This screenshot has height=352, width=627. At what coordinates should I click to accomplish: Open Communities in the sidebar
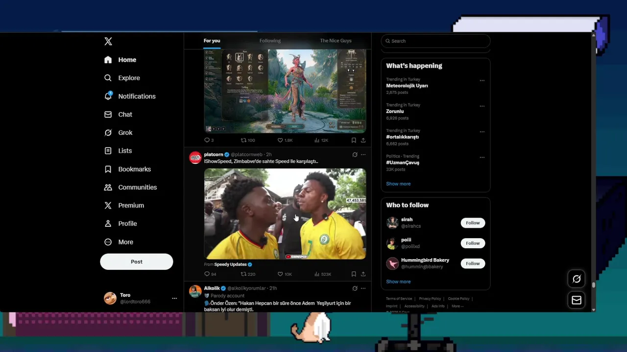(x=130, y=187)
